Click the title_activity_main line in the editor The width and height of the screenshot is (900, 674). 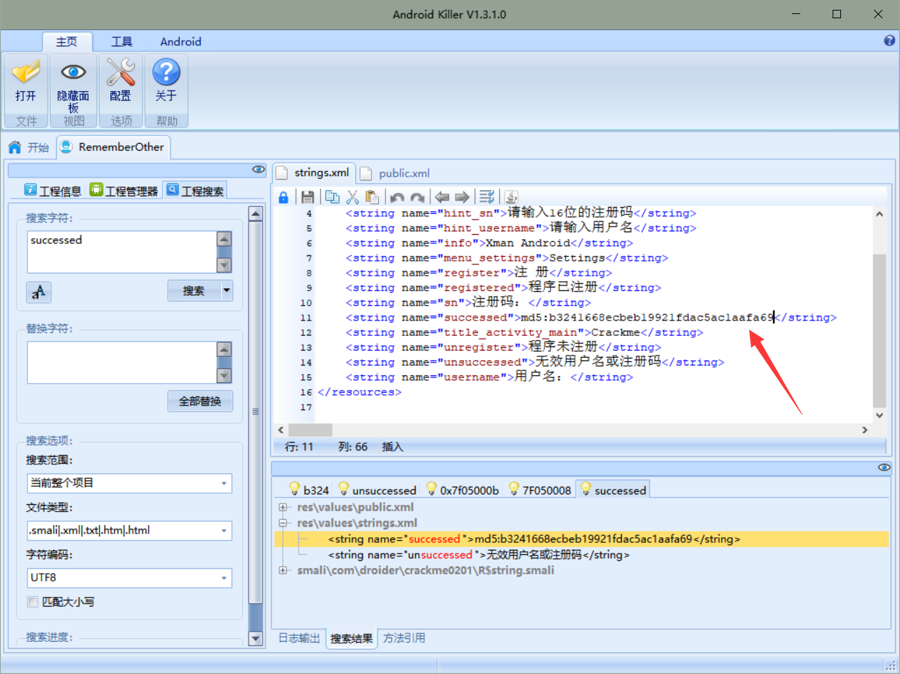click(524, 332)
